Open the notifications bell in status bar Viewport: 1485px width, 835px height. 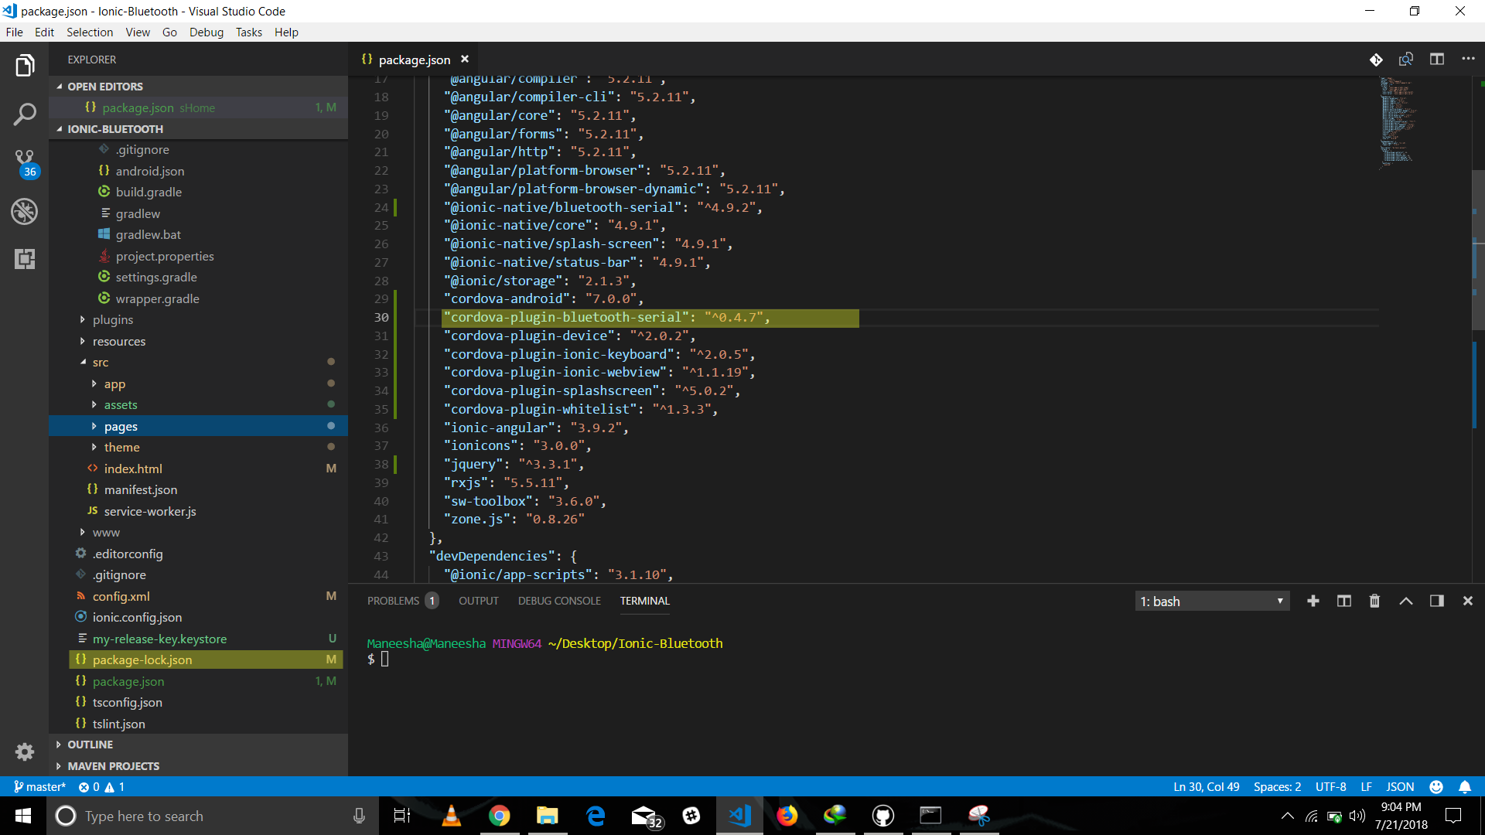1465,786
